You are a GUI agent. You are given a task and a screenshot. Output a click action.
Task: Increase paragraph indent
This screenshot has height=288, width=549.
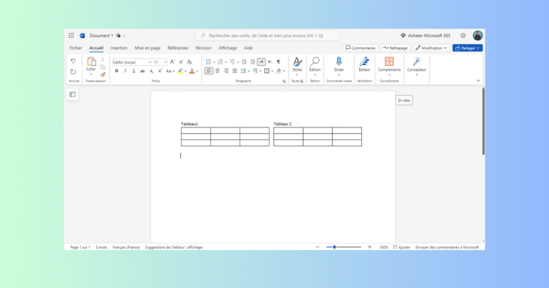click(253, 62)
